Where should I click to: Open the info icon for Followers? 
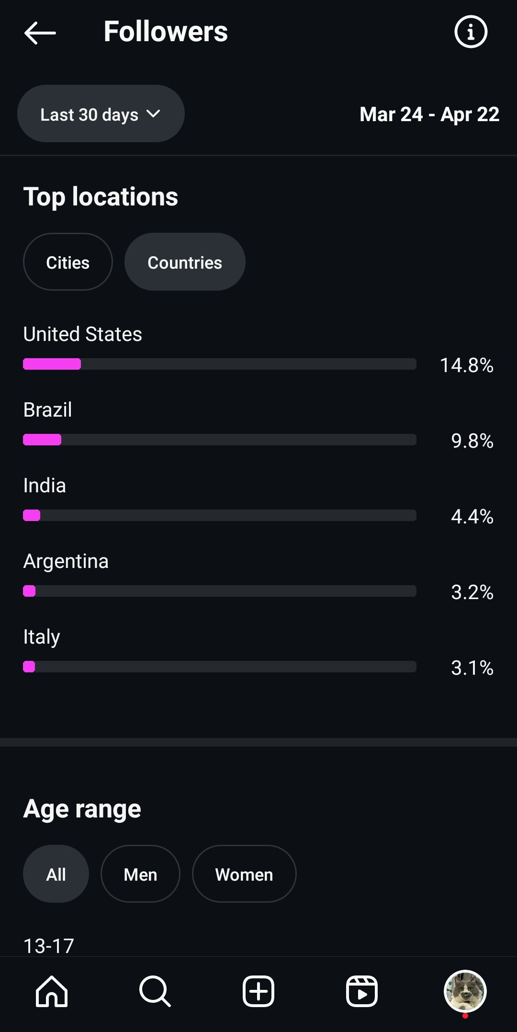coord(471,32)
